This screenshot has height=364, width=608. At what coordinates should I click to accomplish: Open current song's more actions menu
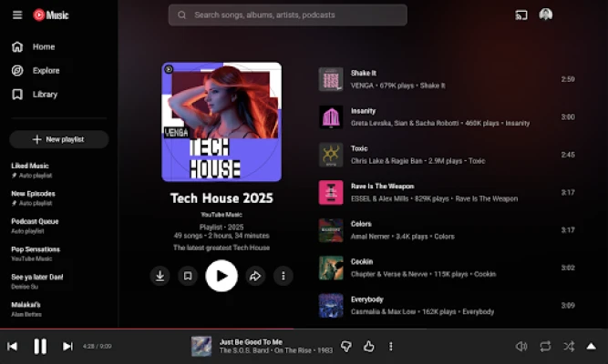tap(391, 346)
